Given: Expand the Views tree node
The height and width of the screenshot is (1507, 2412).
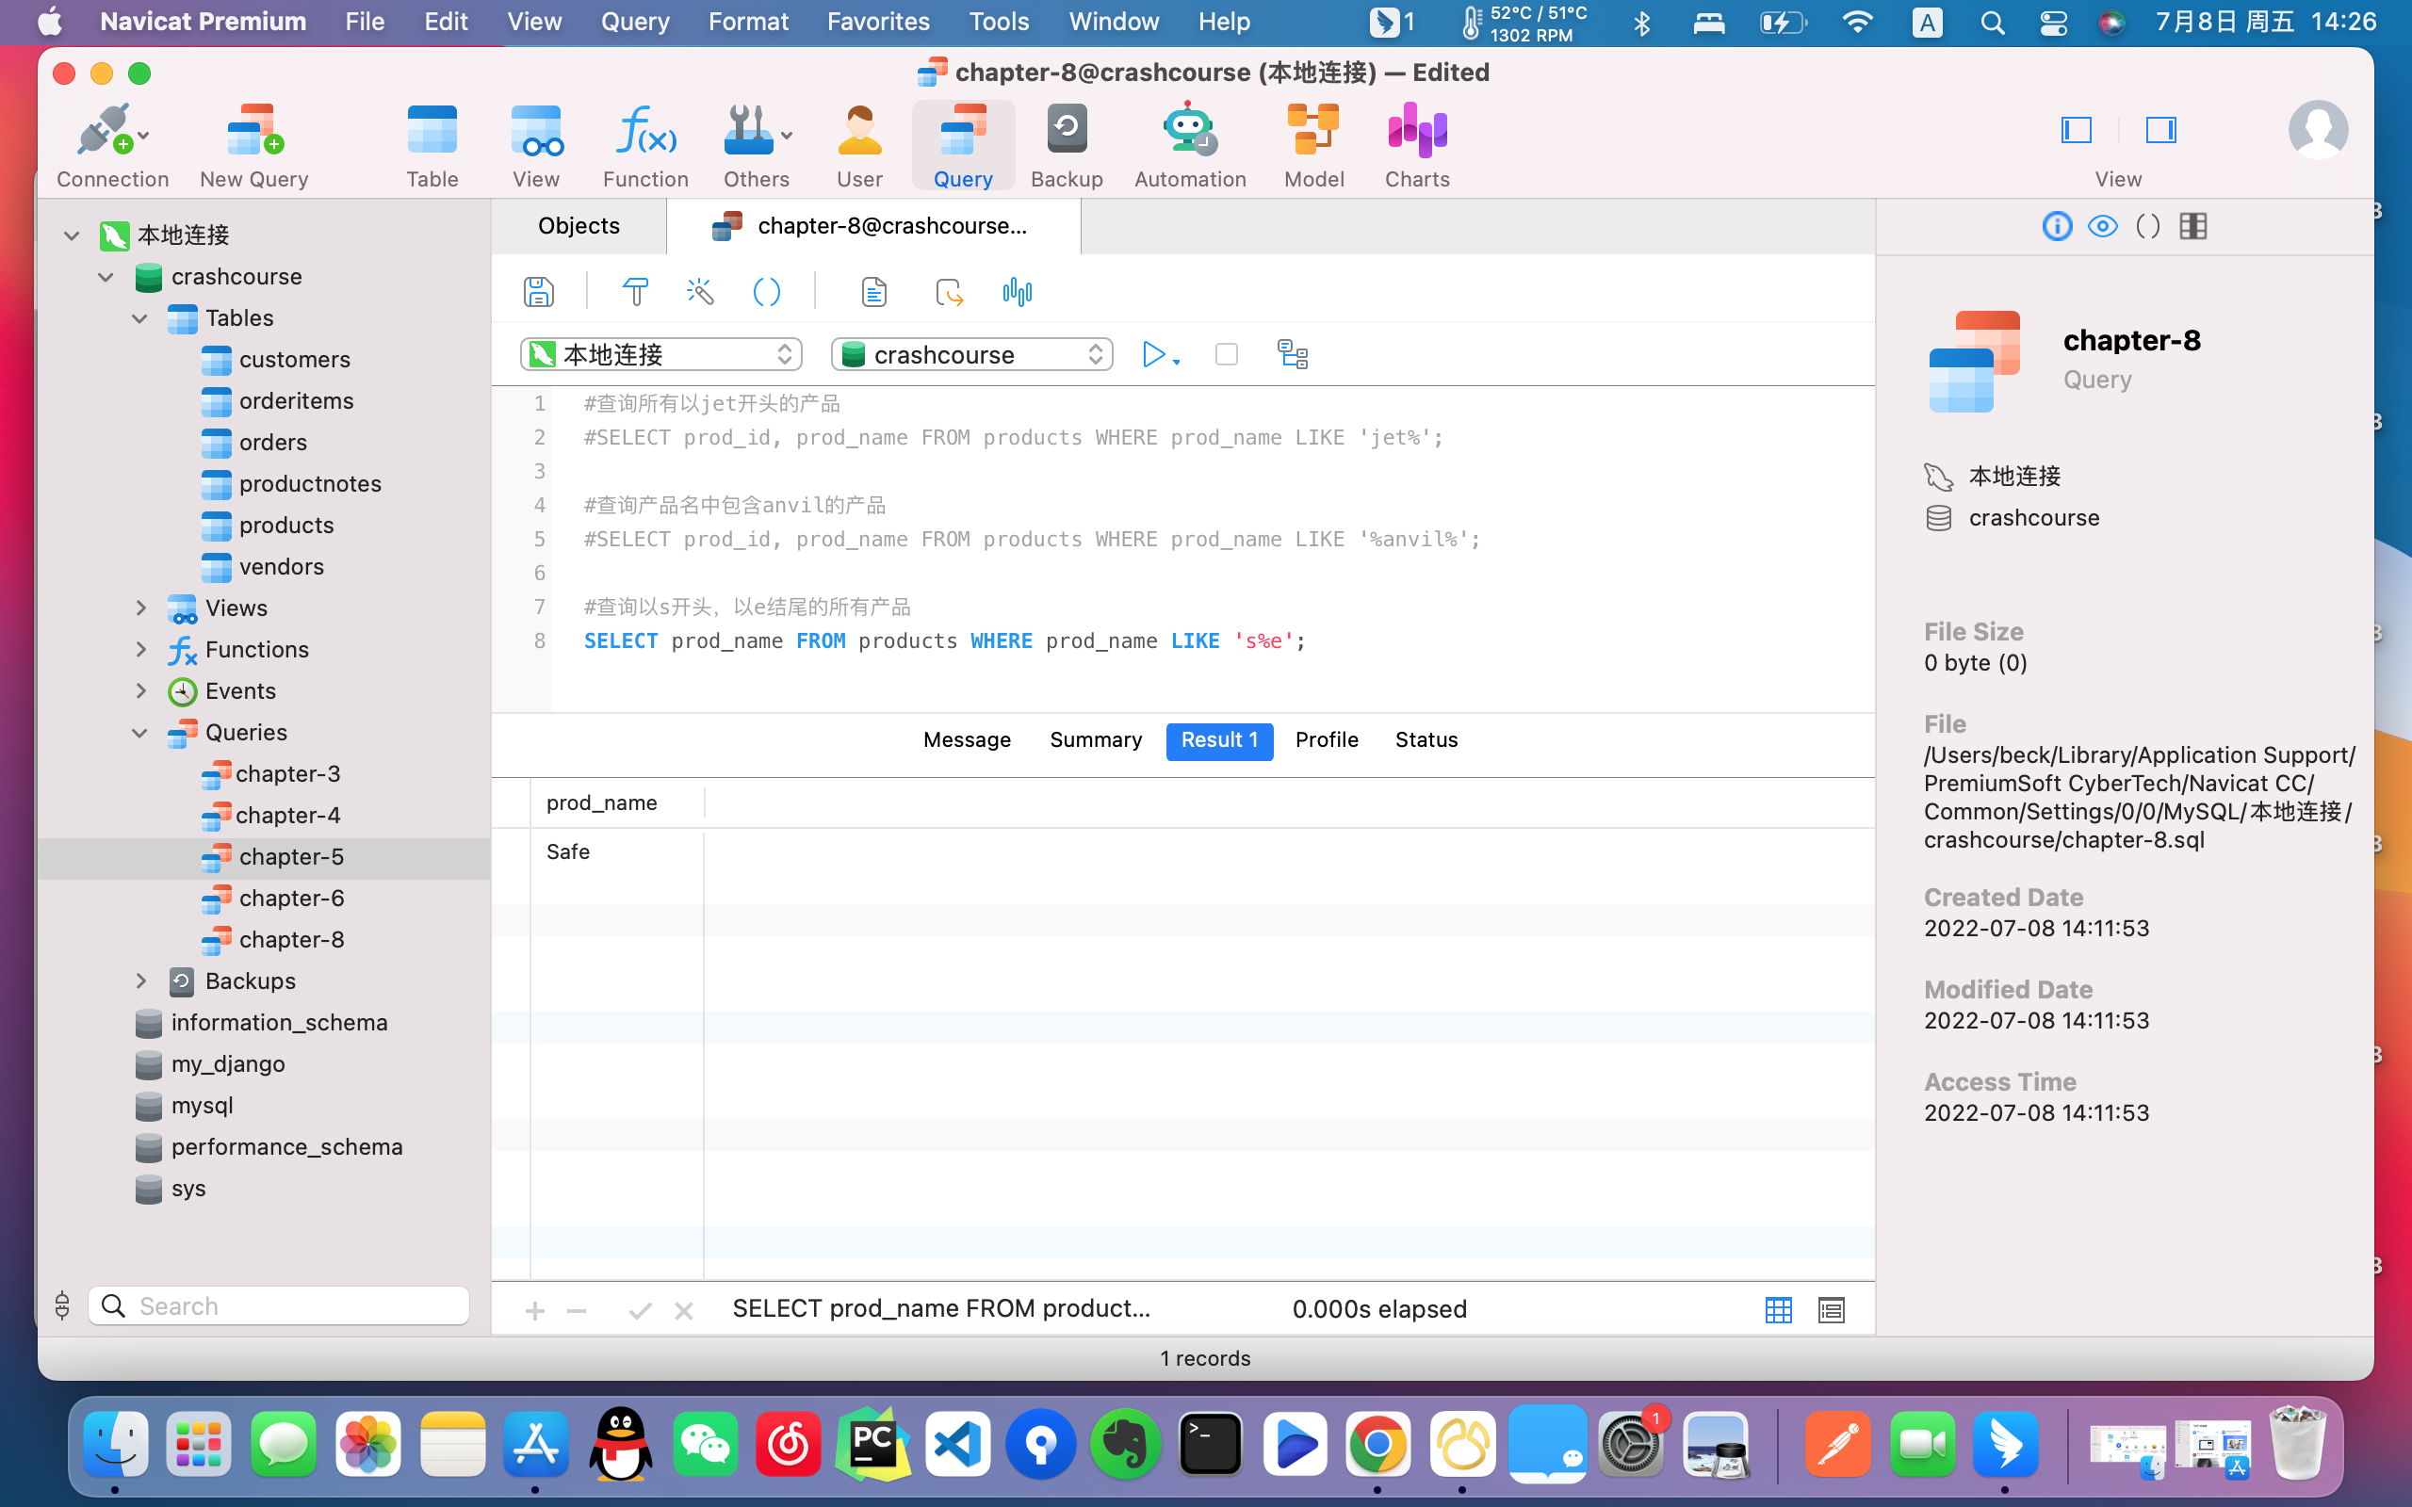Looking at the screenshot, I should (140, 608).
